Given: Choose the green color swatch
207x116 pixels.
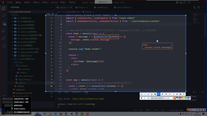Looking at the screenshot, I should (185, 97).
